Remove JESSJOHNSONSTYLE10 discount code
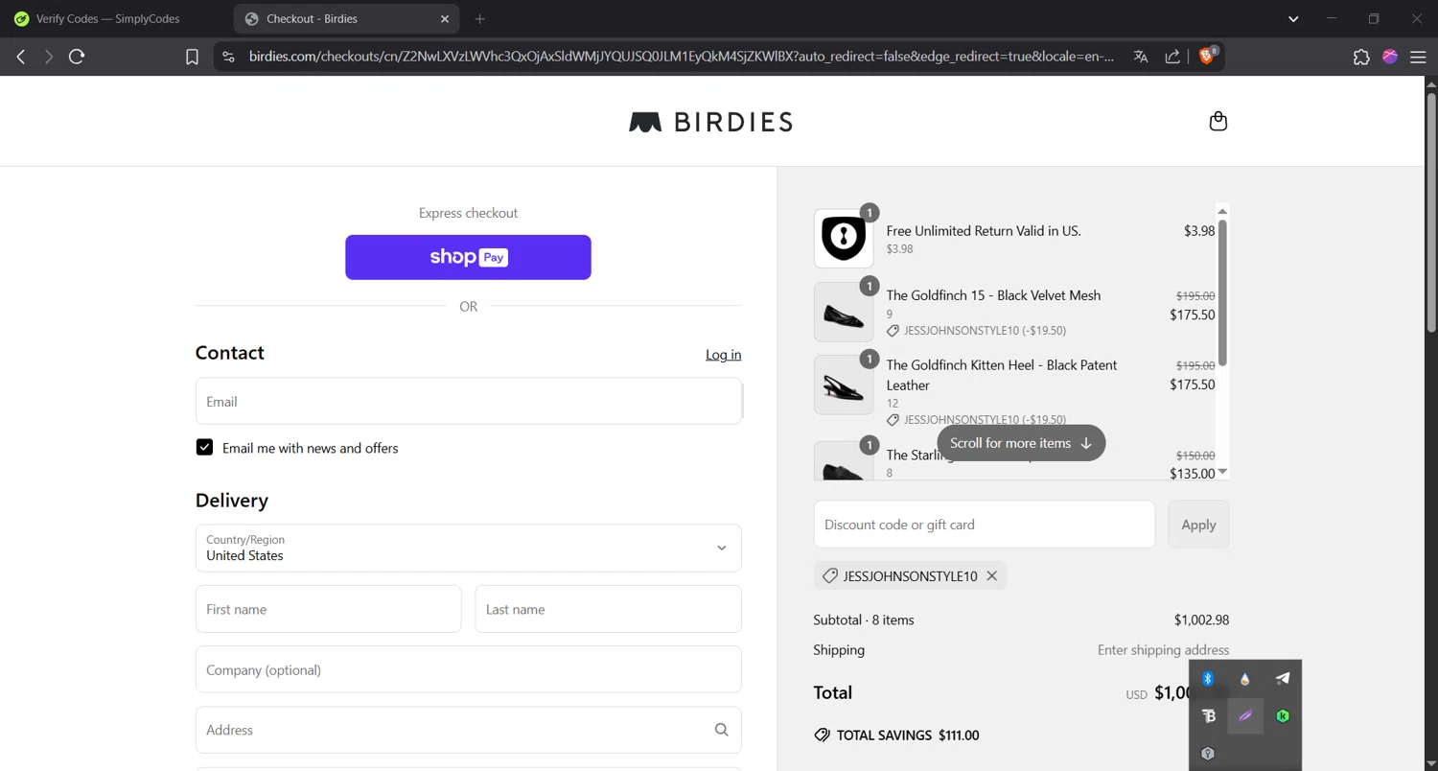This screenshot has height=771, width=1438. [x=992, y=575]
